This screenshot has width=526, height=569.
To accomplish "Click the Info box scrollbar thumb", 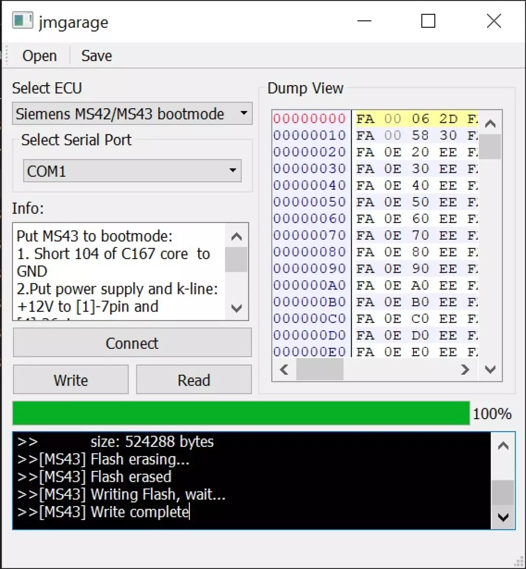I will click(x=236, y=260).
